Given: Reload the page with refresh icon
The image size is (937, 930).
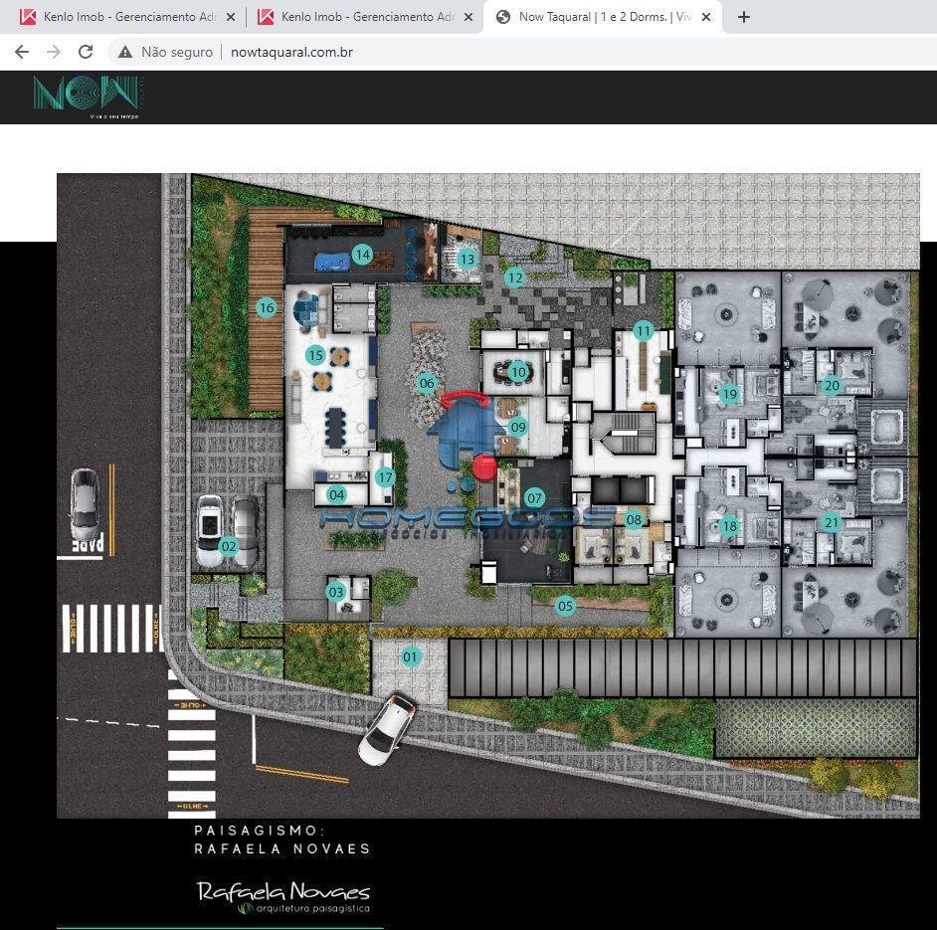Looking at the screenshot, I should pyautogui.click(x=86, y=52).
